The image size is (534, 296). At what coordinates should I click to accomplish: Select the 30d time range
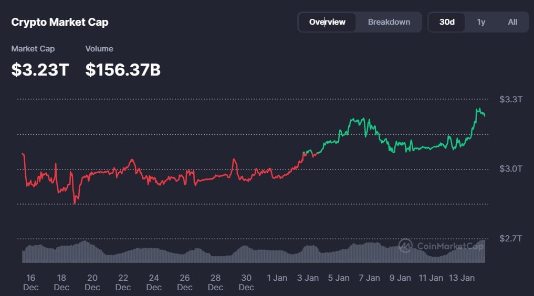447,22
